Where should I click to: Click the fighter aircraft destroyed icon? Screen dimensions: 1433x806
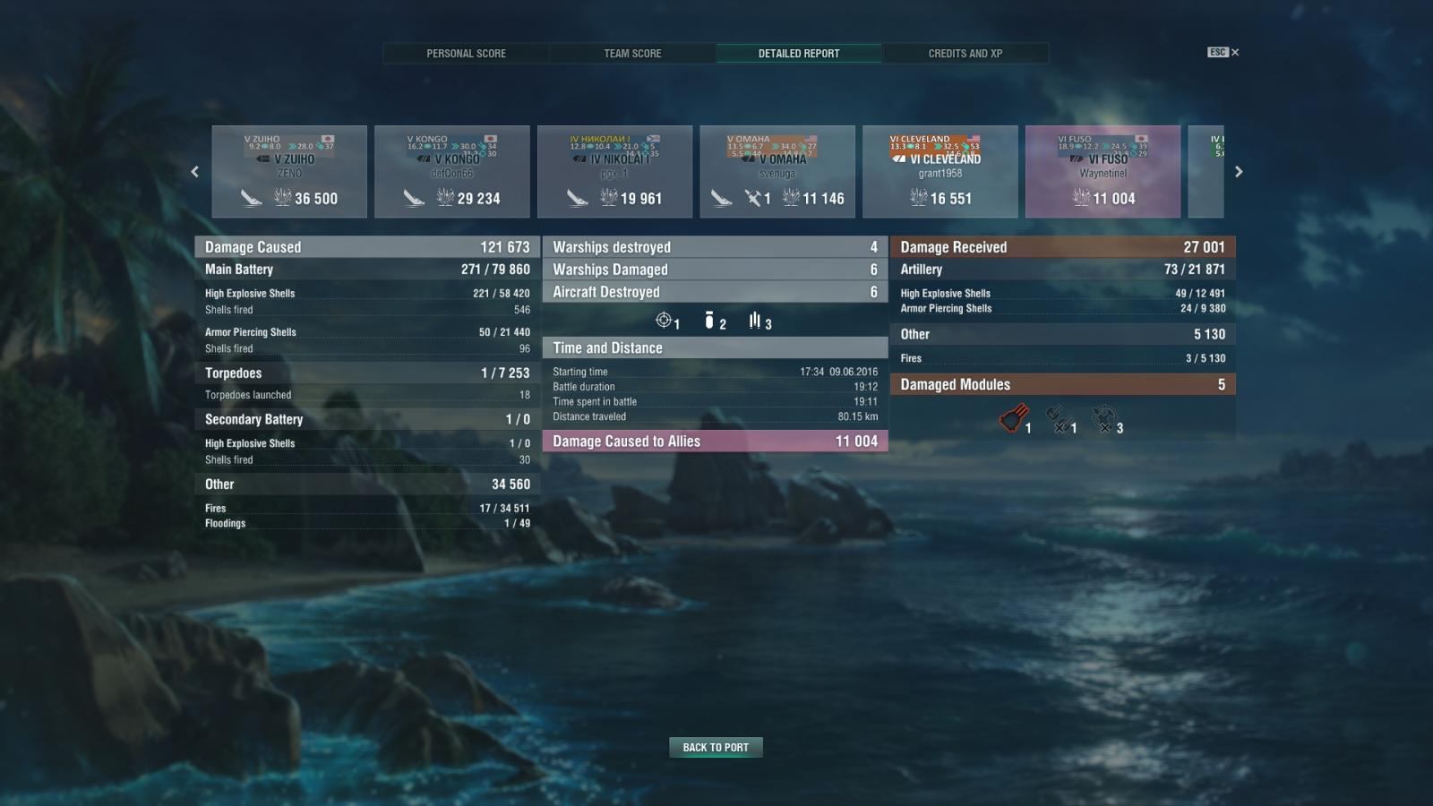coord(664,320)
